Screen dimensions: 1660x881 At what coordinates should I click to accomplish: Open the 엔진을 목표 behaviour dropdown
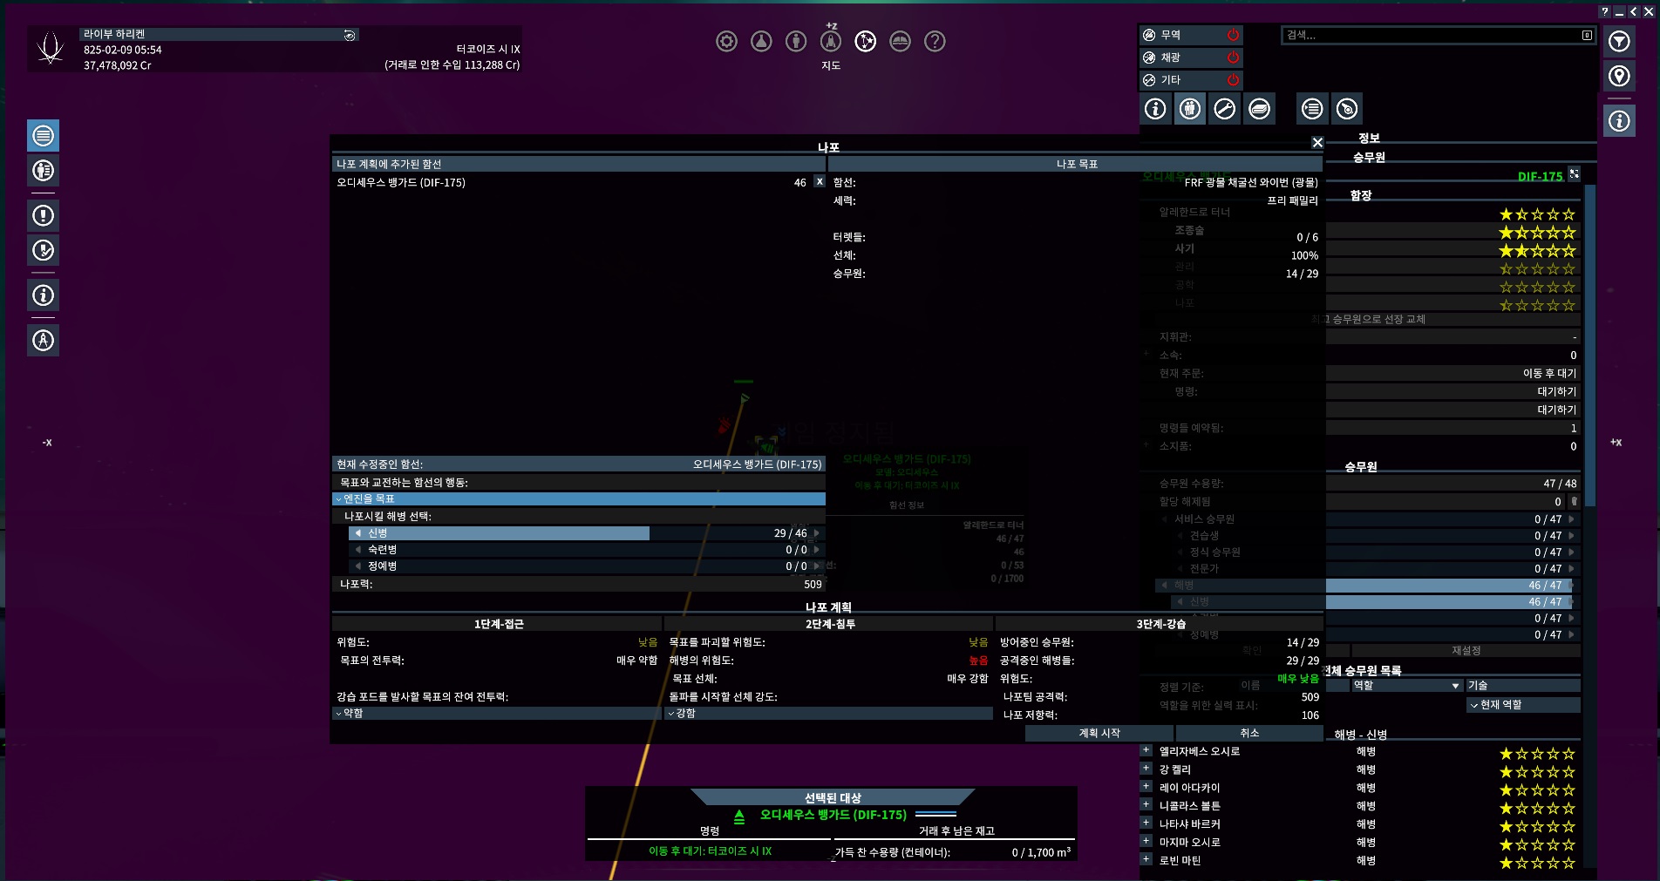tap(579, 499)
